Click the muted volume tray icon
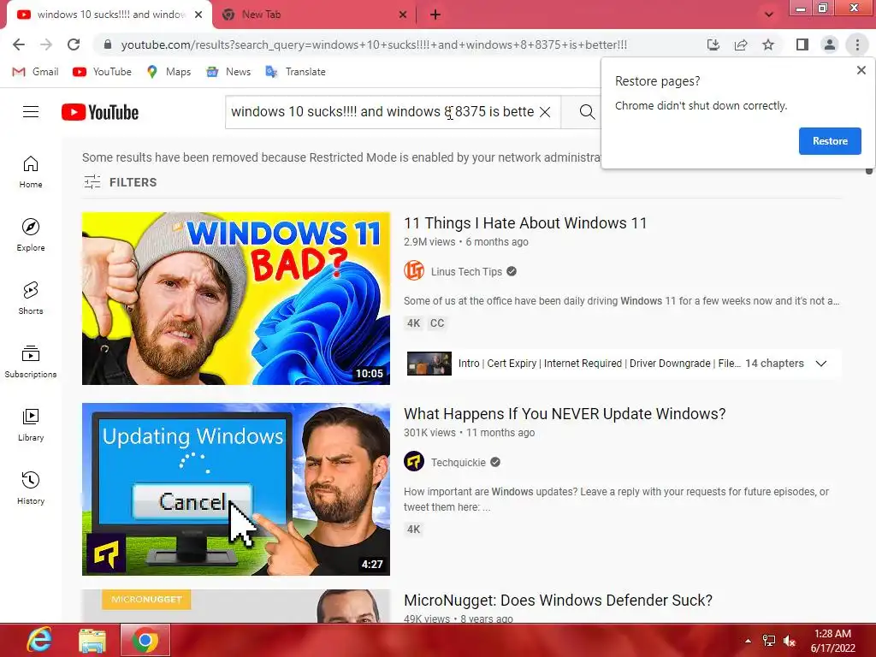 pos(789,641)
